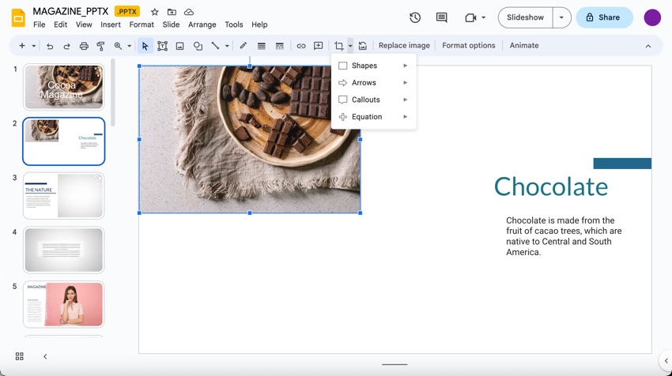672x376 pixels.
Task: Select the text box tool
Action: pos(162,46)
